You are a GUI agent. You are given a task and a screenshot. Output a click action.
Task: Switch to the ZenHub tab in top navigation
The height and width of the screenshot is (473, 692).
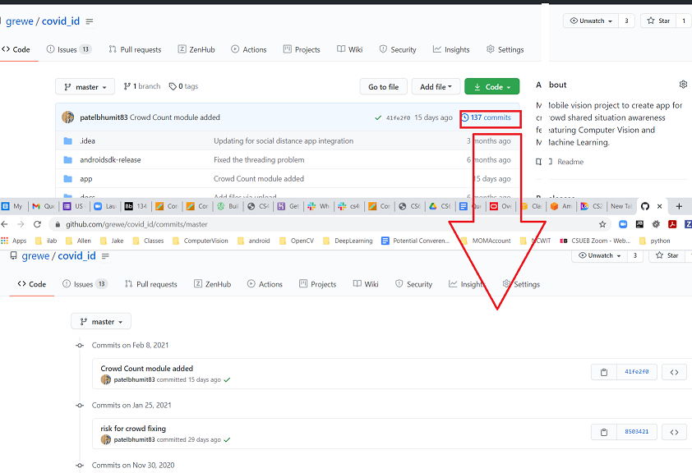pyautogui.click(x=196, y=49)
